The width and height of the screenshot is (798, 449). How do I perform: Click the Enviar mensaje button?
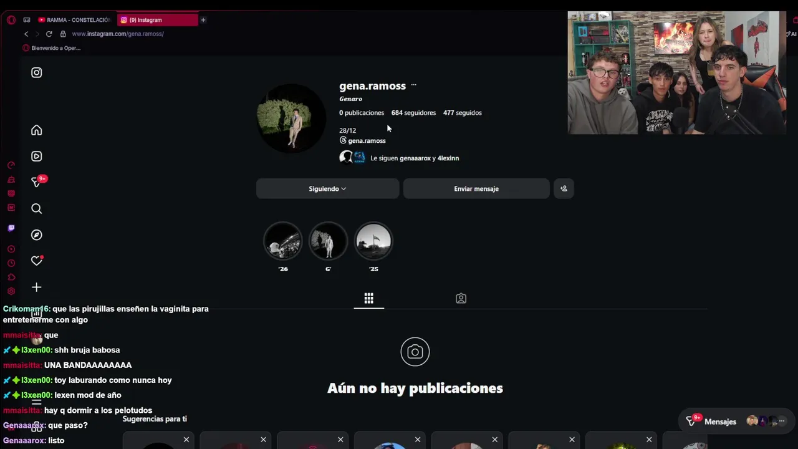476,188
